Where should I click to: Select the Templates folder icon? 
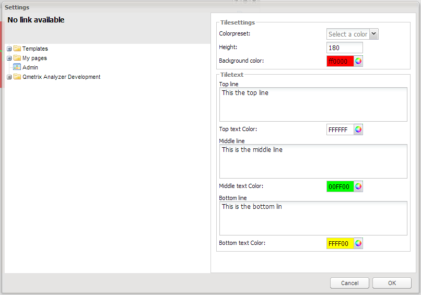(x=17, y=49)
